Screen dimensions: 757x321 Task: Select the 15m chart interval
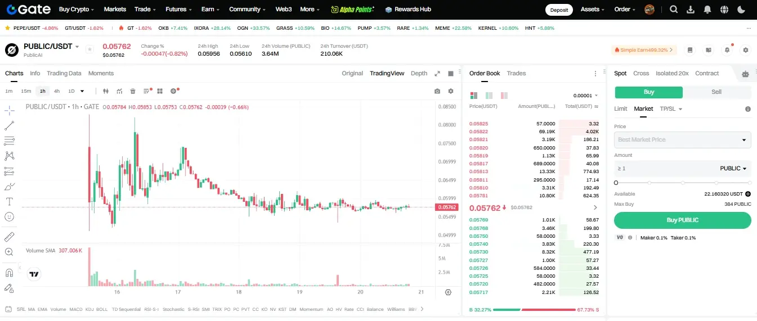pyautogui.click(x=26, y=91)
